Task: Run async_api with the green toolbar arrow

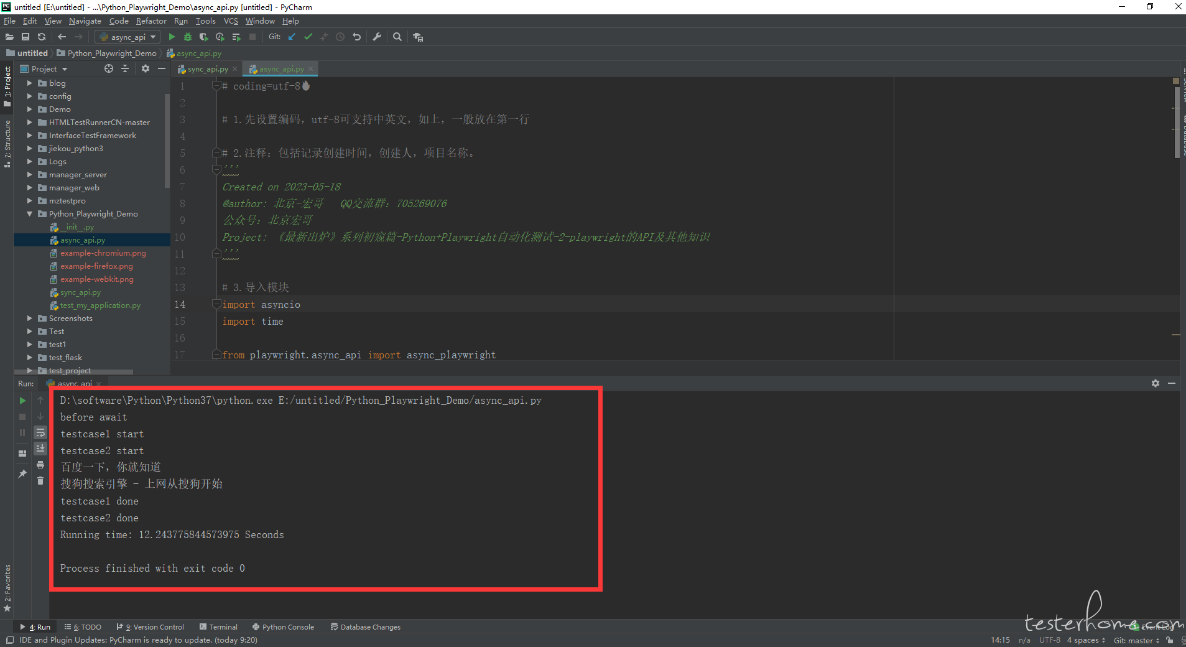Action: tap(172, 37)
